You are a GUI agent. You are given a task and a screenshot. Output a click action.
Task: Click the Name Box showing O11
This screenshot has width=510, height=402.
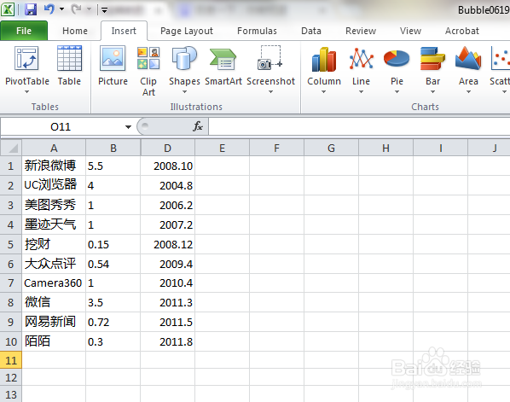[61, 126]
